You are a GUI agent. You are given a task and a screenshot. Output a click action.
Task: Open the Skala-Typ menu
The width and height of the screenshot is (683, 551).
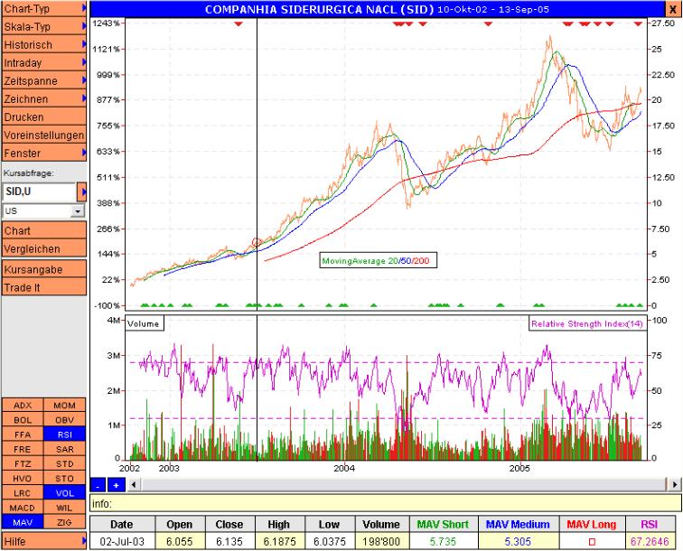(44, 26)
